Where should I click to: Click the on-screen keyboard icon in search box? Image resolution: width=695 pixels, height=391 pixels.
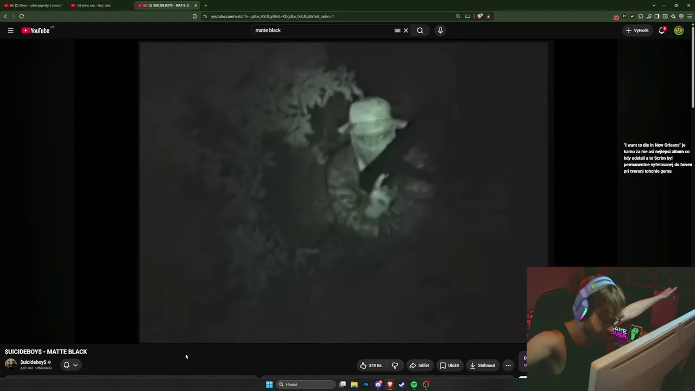[x=397, y=30]
